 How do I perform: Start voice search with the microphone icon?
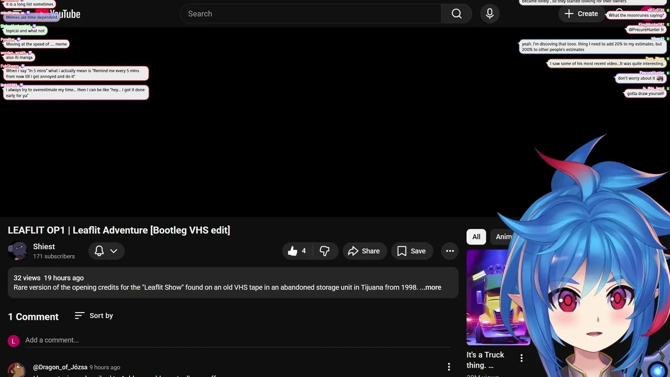coord(489,14)
